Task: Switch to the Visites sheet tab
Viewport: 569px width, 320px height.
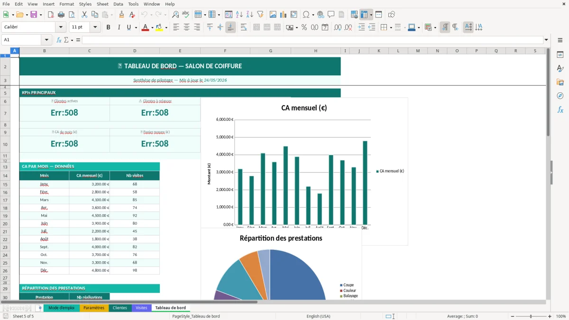Action: coord(141,308)
